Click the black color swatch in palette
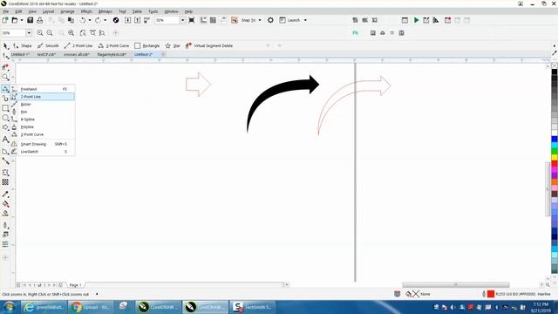558x314 pixels. click(x=555, y=72)
